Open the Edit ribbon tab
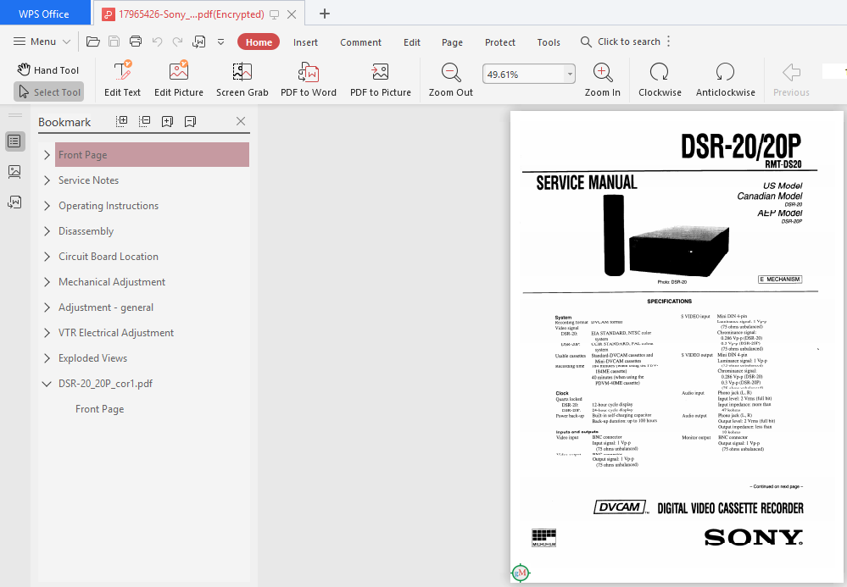Viewport: 847px width, 587px height. (x=411, y=42)
